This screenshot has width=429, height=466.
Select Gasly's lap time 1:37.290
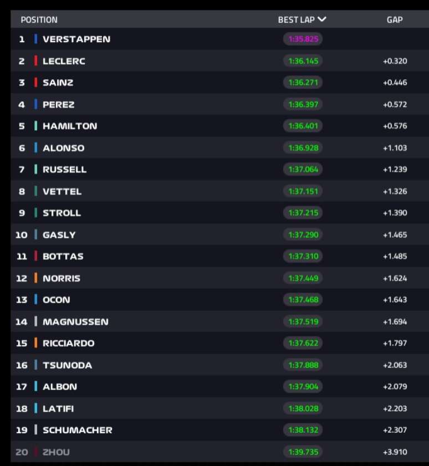[x=303, y=235]
